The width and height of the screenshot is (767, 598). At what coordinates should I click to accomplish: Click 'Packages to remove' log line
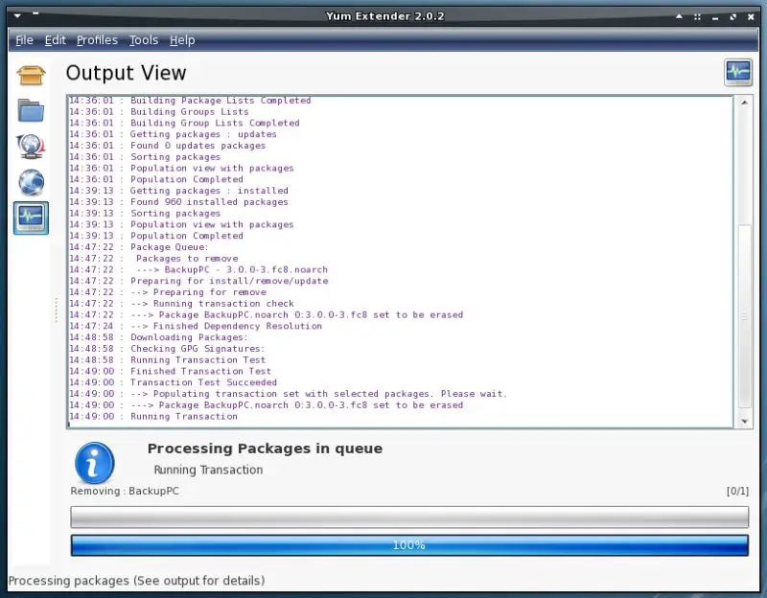(153, 258)
